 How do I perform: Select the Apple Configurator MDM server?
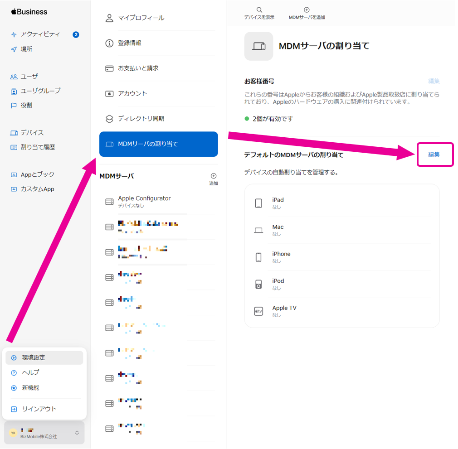tap(144, 201)
